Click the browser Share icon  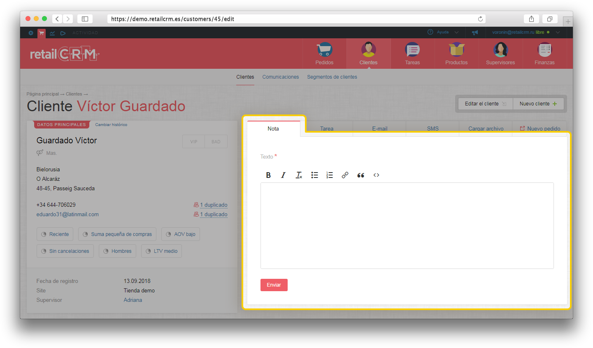(531, 19)
